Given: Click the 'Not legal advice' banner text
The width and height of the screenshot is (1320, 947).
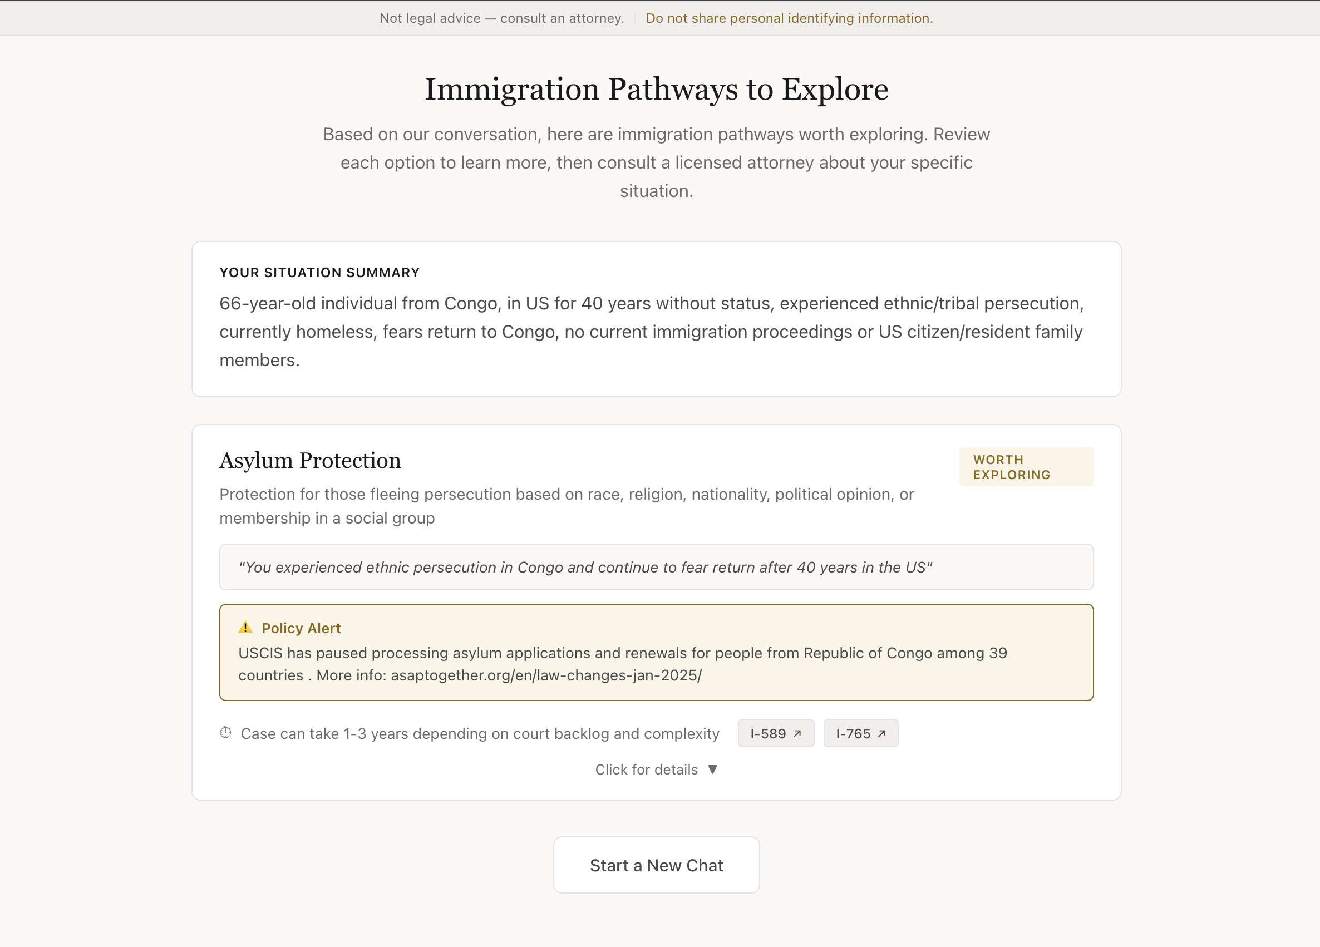Looking at the screenshot, I should [501, 18].
